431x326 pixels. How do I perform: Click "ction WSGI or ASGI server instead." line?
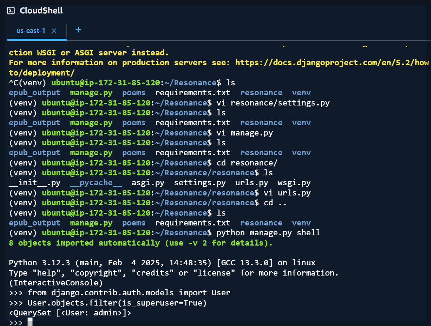tap(89, 53)
